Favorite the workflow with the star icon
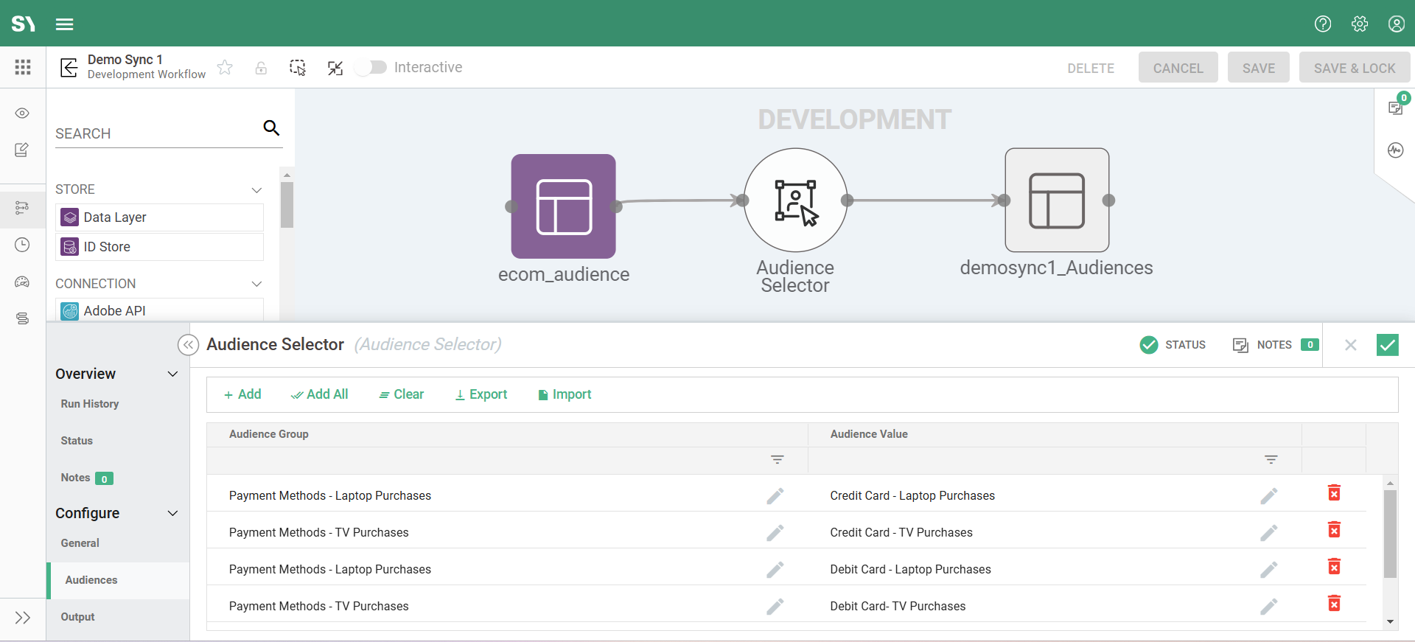The height and width of the screenshot is (642, 1415). point(226,68)
